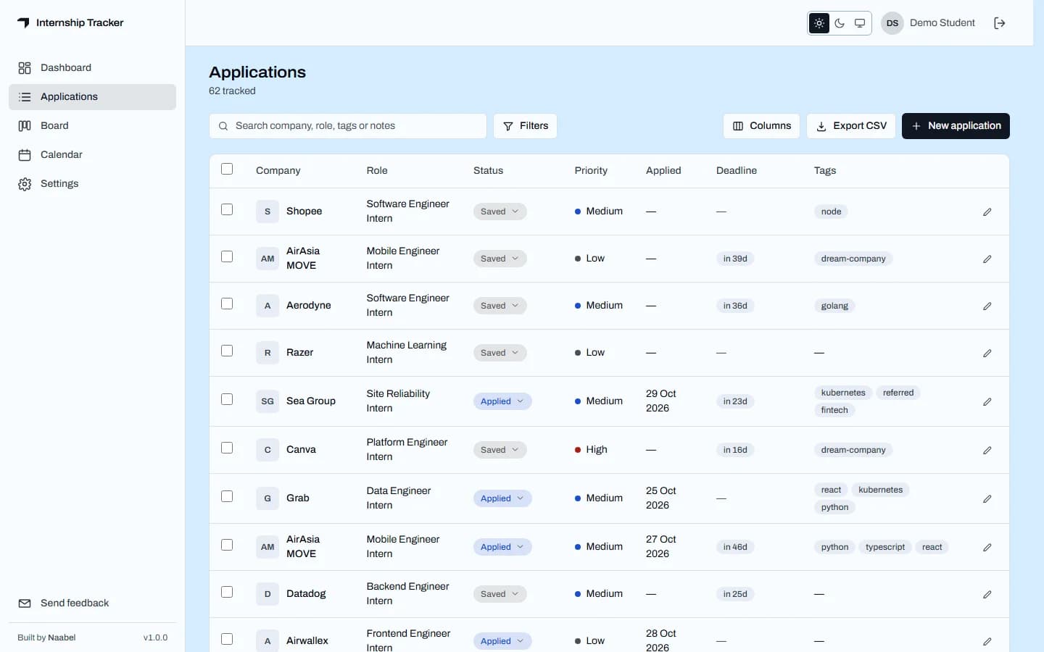1044x652 pixels.
Task: Edit the Datadog application pencil icon
Action: point(987,595)
